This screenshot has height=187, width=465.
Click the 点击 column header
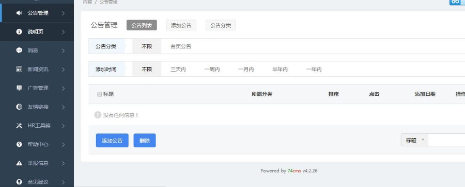coord(374,94)
